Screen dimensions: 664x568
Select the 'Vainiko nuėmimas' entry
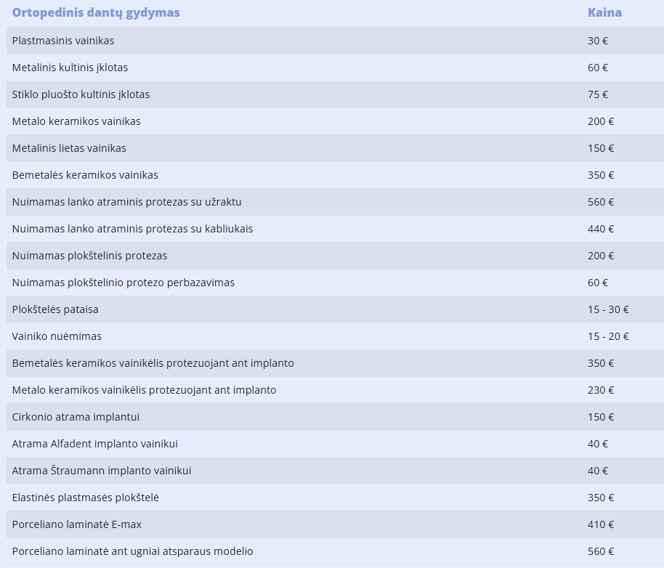coord(57,336)
